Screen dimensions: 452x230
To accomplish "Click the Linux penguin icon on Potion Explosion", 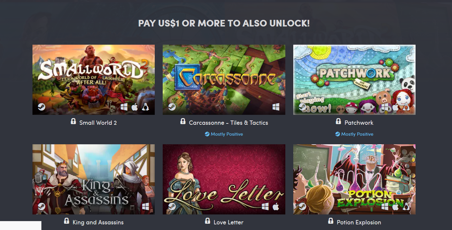I will (x=406, y=207).
